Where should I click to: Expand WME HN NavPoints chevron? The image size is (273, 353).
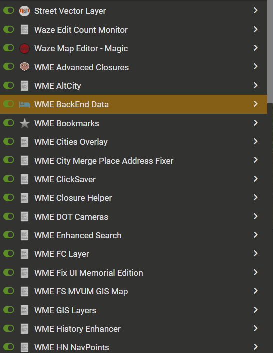(x=255, y=347)
